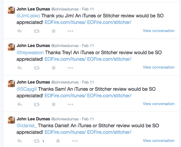
Task: Star the tweet addressed to @iidaniel_
Action: 58,141
